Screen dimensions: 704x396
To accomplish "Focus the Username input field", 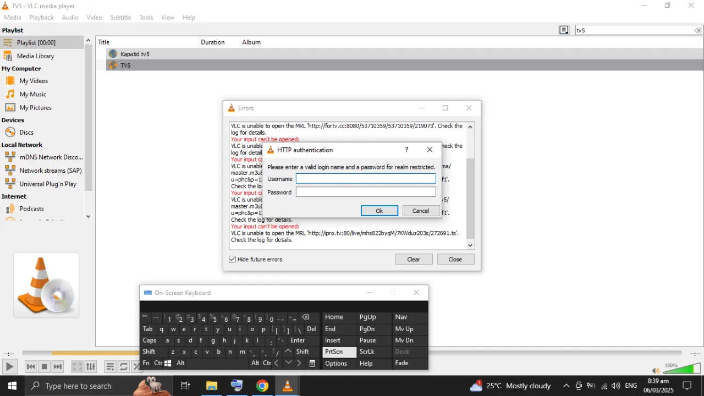I will [x=366, y=179].
